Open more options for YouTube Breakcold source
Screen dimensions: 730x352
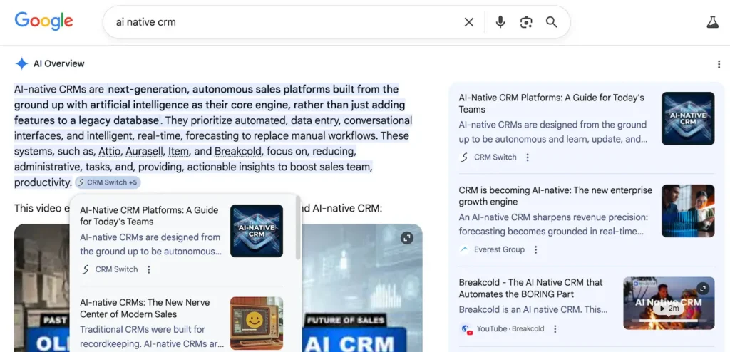[555, 329]
